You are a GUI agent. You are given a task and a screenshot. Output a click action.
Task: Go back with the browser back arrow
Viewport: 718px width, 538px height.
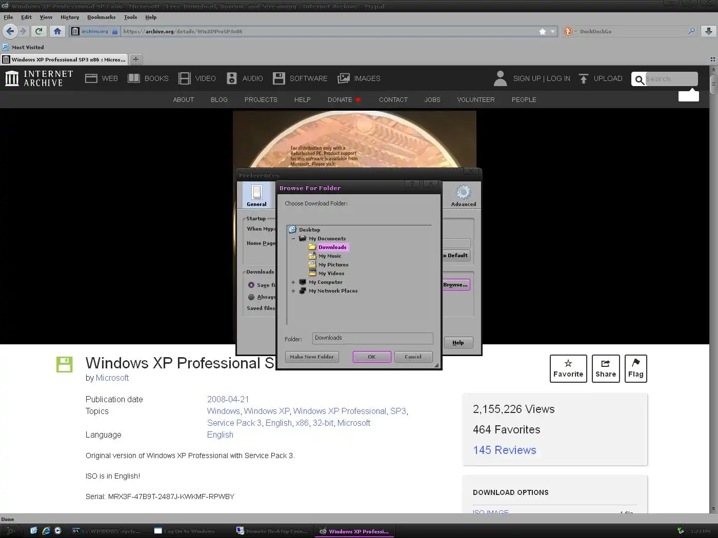10,31
